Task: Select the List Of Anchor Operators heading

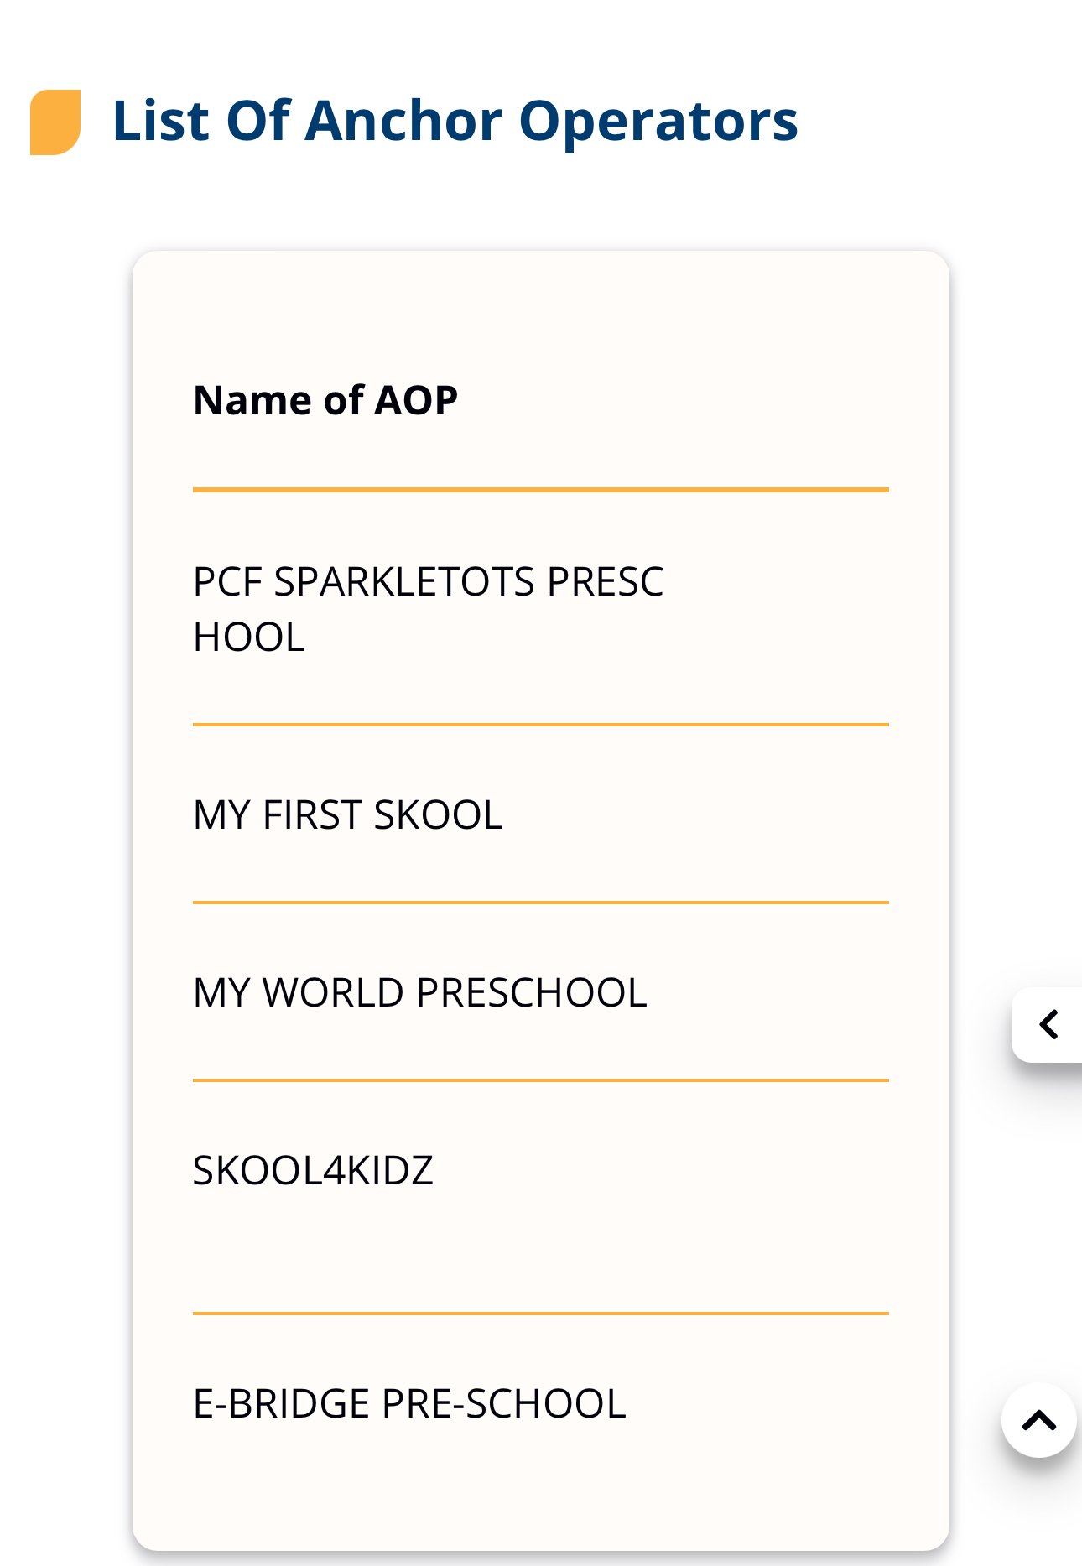Action: point(455,121)
